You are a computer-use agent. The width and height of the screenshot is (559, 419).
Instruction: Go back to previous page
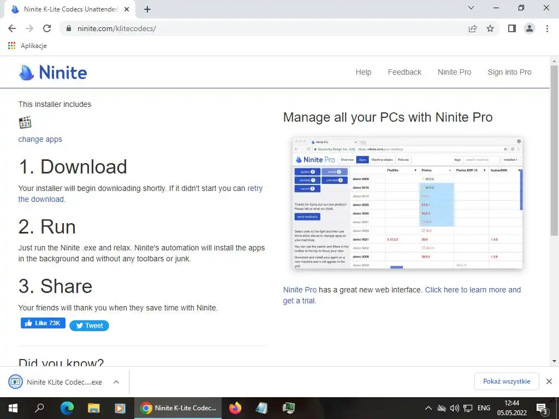coord(12,28)
